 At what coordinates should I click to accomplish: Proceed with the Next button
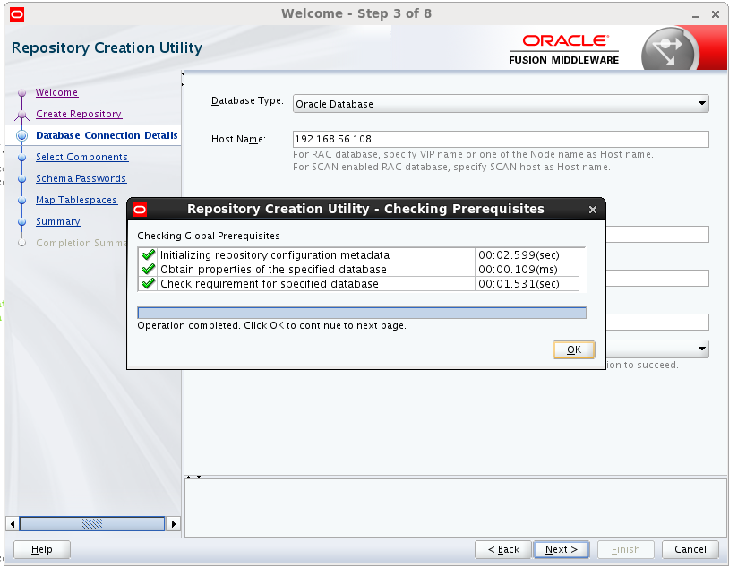[562, 549]
